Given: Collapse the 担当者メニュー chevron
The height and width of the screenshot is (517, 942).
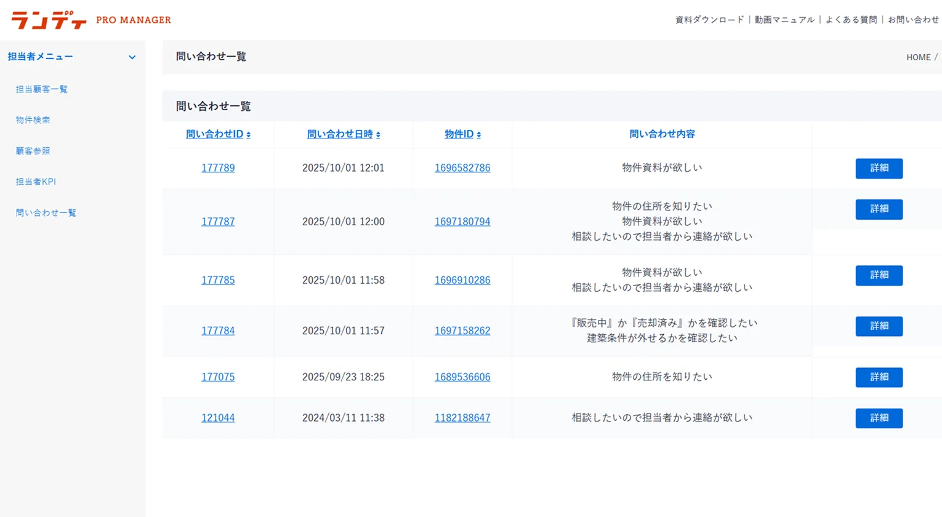Looking at the screenshot, I should pyautogui.click(x=132, y=57).
